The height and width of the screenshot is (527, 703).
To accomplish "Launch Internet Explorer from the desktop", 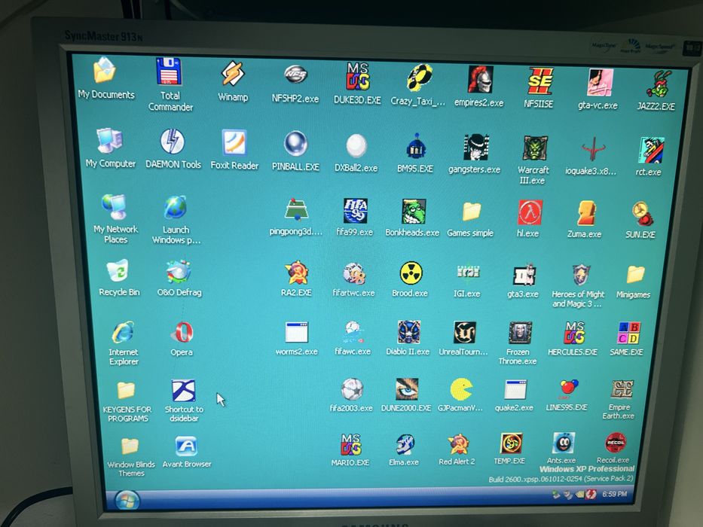I will coord(123,333).
